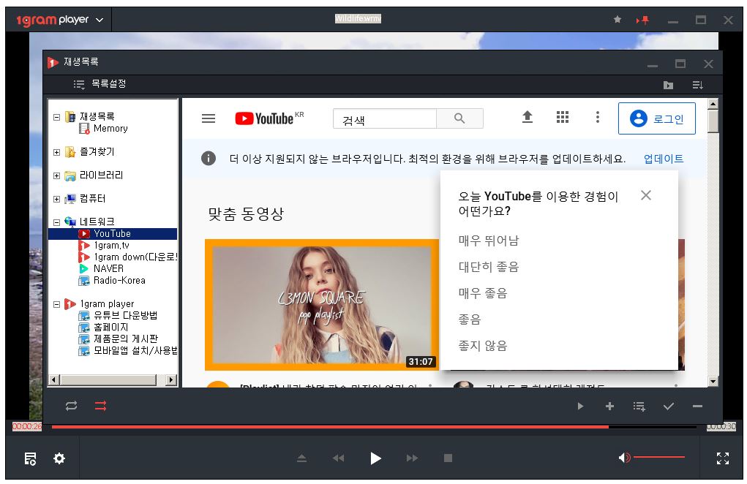Mute audio with the speaker icon

coord(624,458)
